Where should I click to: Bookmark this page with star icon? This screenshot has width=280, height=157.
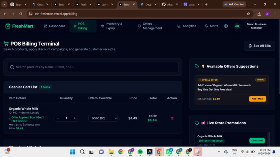(x=248, y=14)
